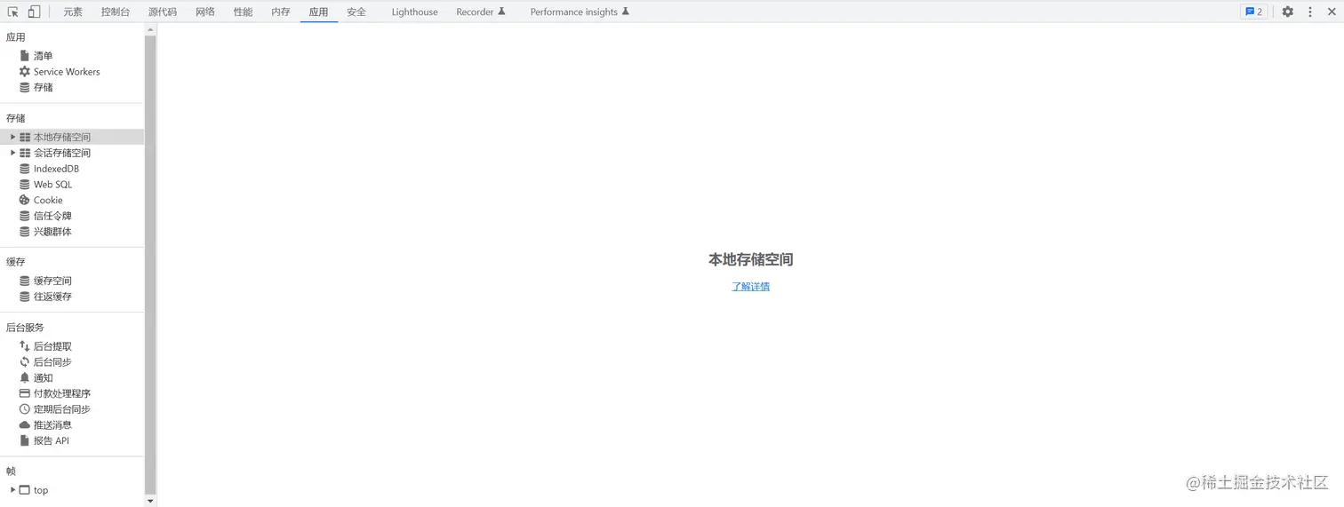Viewport: 1344px width, 507px height.
Task: Click the 清单 file icon
Action: click(x=25, y=56)
